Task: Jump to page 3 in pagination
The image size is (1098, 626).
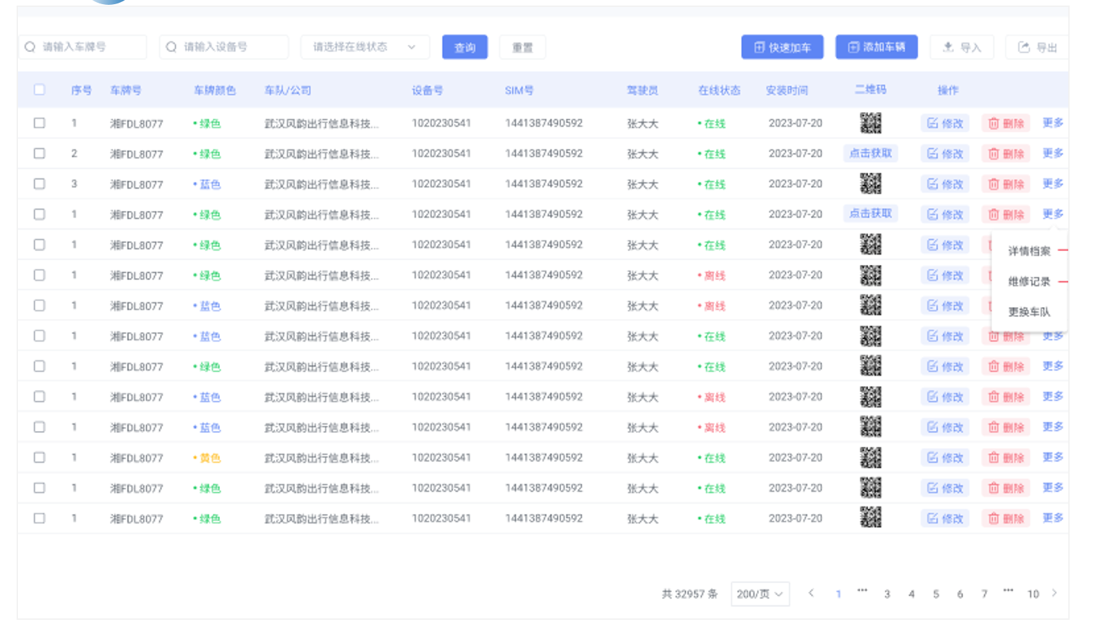Action: [x=887, y=594]
